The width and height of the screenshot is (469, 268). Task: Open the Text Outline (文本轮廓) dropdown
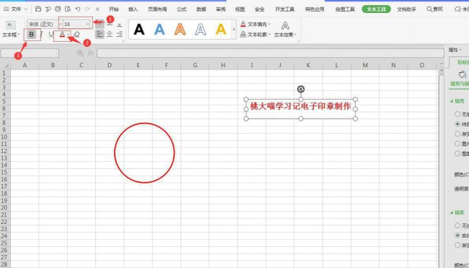(x=255, y=35)
